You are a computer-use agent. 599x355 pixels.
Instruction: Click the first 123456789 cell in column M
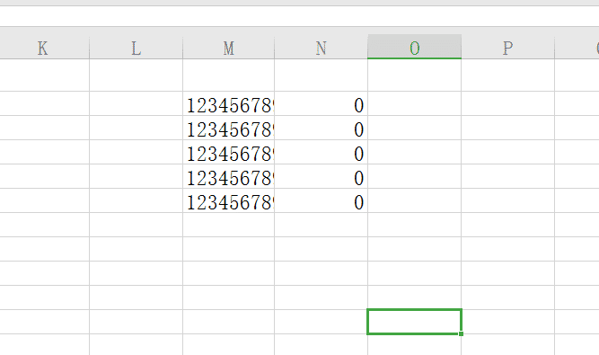[x=228, y=103]
